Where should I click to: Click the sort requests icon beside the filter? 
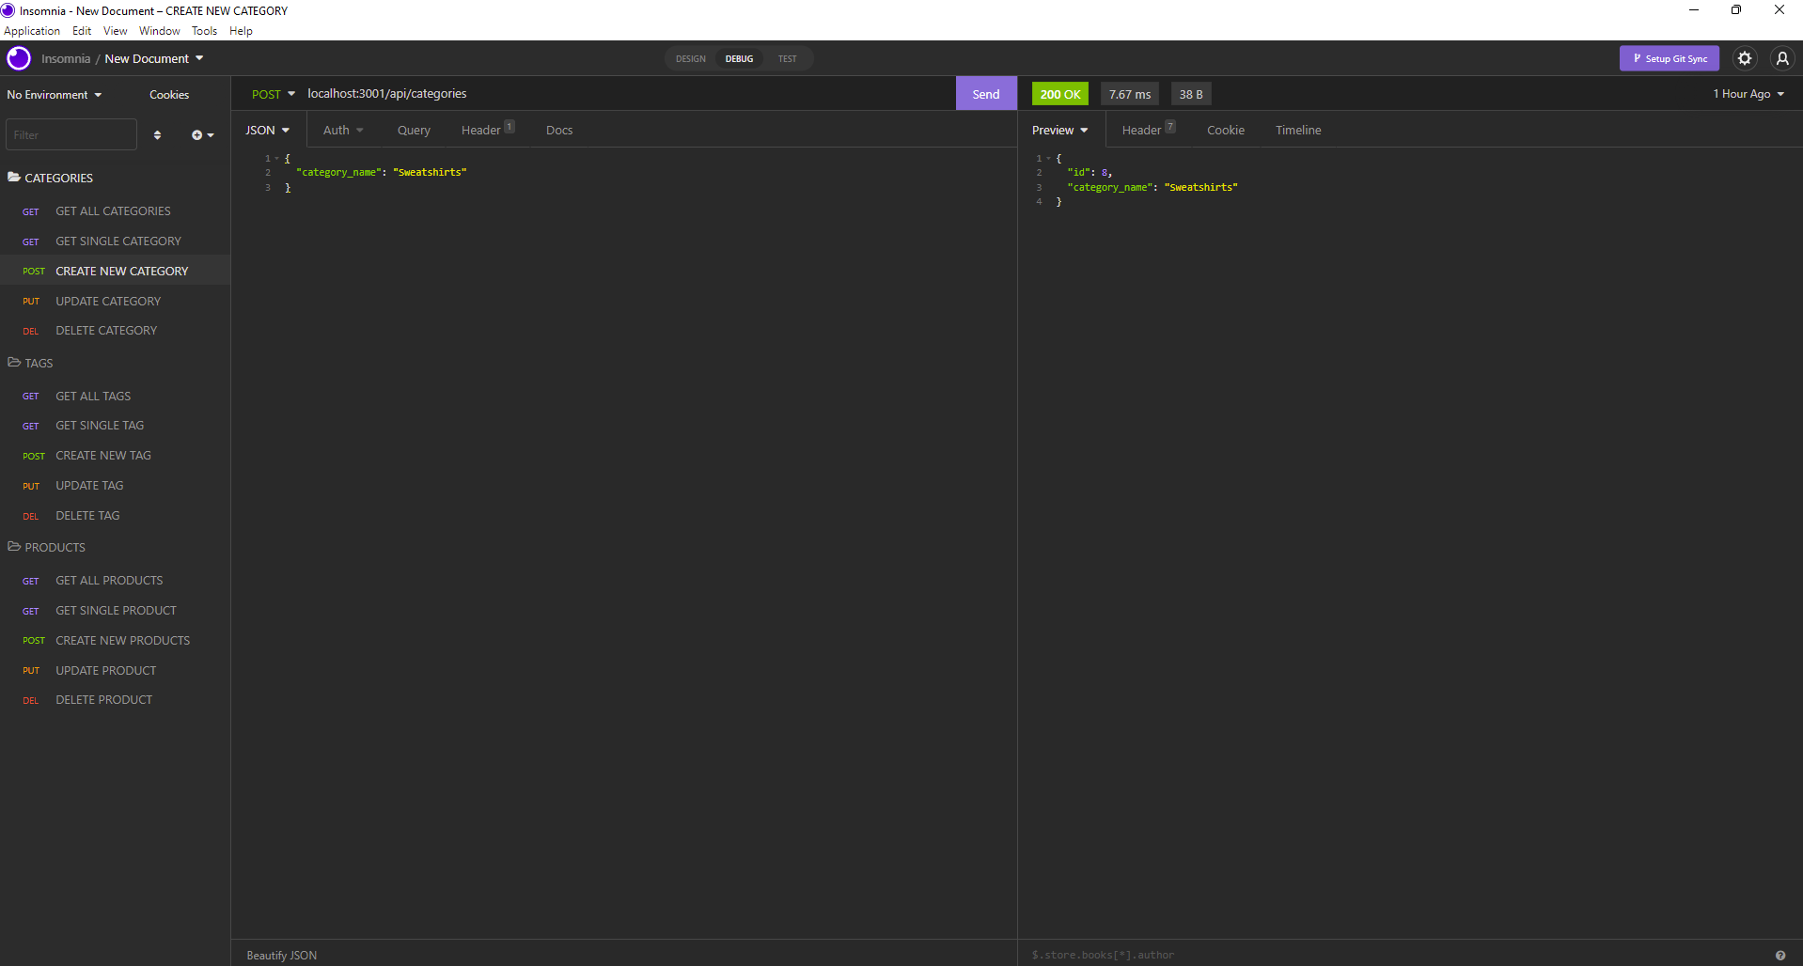coord(157,134)
